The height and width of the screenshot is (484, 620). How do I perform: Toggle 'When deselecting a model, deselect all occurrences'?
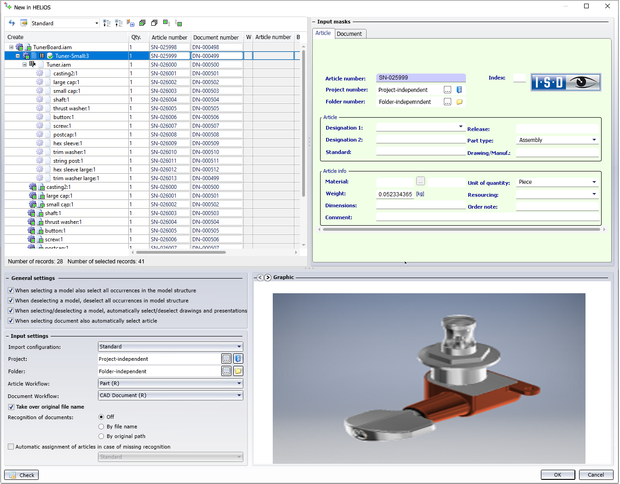(x=11, y=301)
